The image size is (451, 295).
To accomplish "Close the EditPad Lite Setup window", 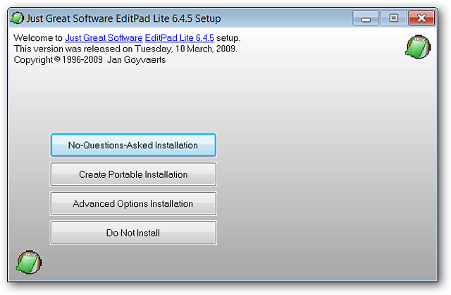I will 421,18.
